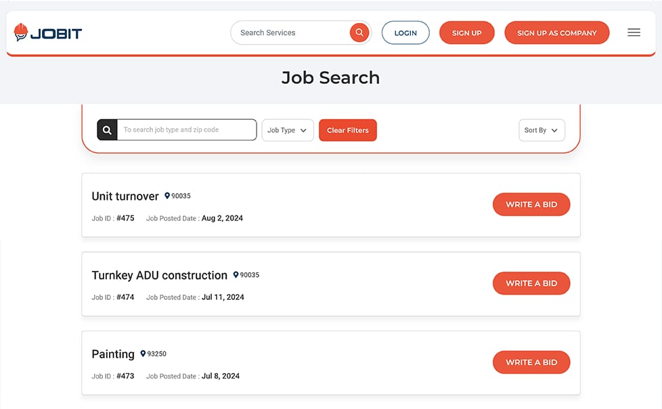Click the orange magnifier search icon
This screenshot has width=662, height=409.
coord(359,33)
